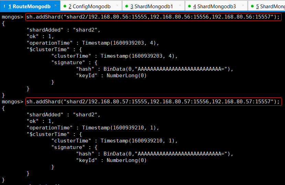Click first "keyId" : NumberLong(0) line
The width and height of the screenshot is (285, 185).
pos(111,76)
